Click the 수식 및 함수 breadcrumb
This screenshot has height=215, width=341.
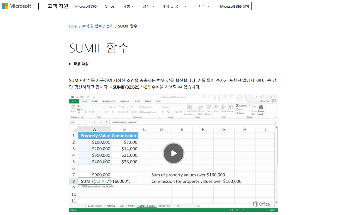pyautogui.click(x=92, y=26)
